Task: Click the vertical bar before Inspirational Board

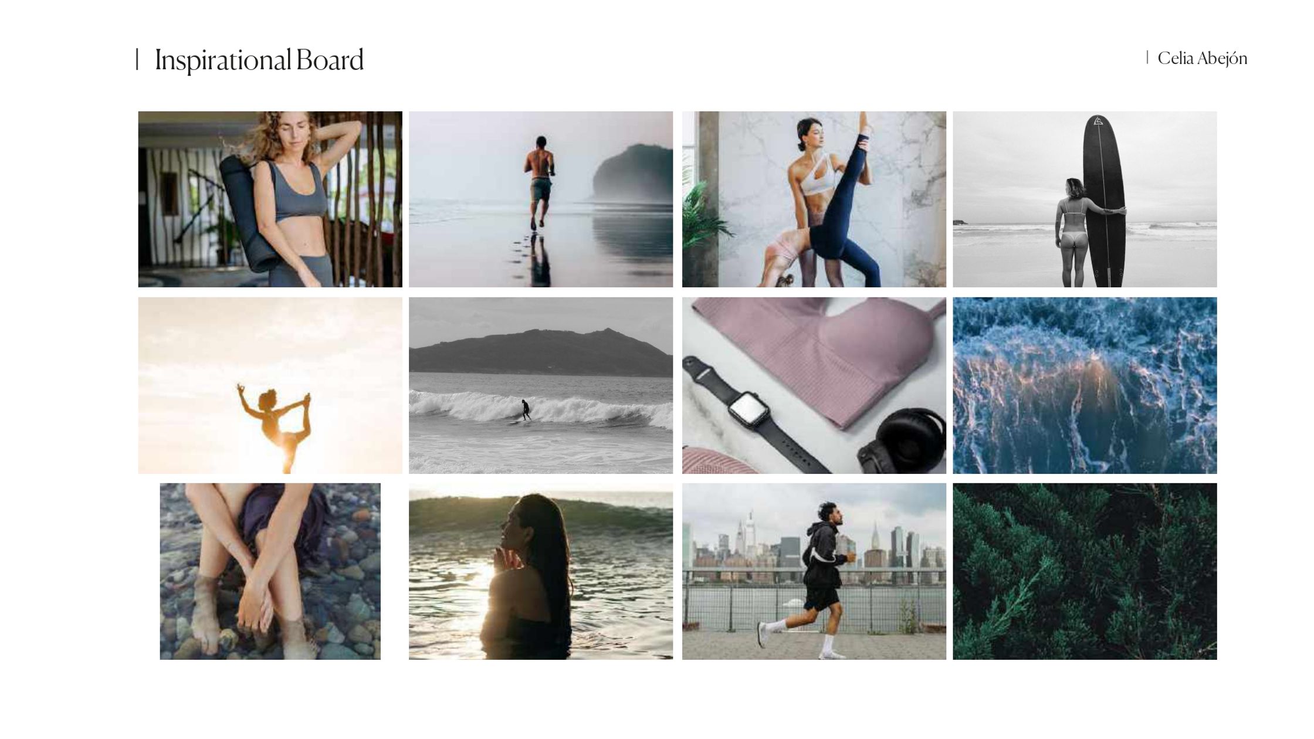Action: click(x=137, y=60)
